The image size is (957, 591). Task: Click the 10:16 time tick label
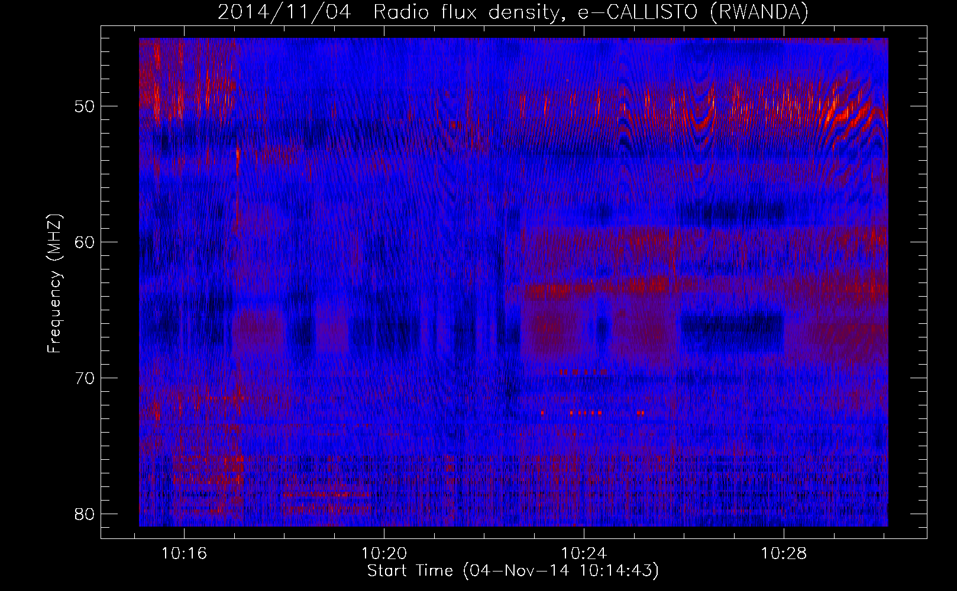pyautogui.click(x=184, y=554)
